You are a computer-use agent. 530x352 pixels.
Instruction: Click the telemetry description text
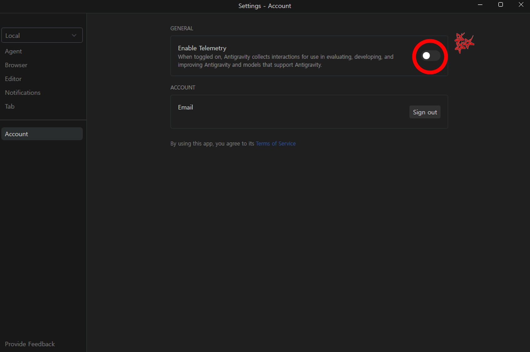tap(286, 61)
